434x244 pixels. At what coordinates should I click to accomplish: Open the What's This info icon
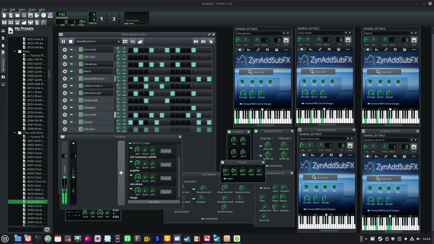[x=43, y=16]
